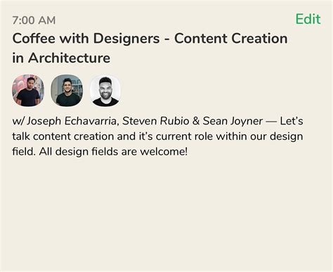333x272 pixels.
Task: Click the word "Coffee" in the title
Action: (34, 39)
